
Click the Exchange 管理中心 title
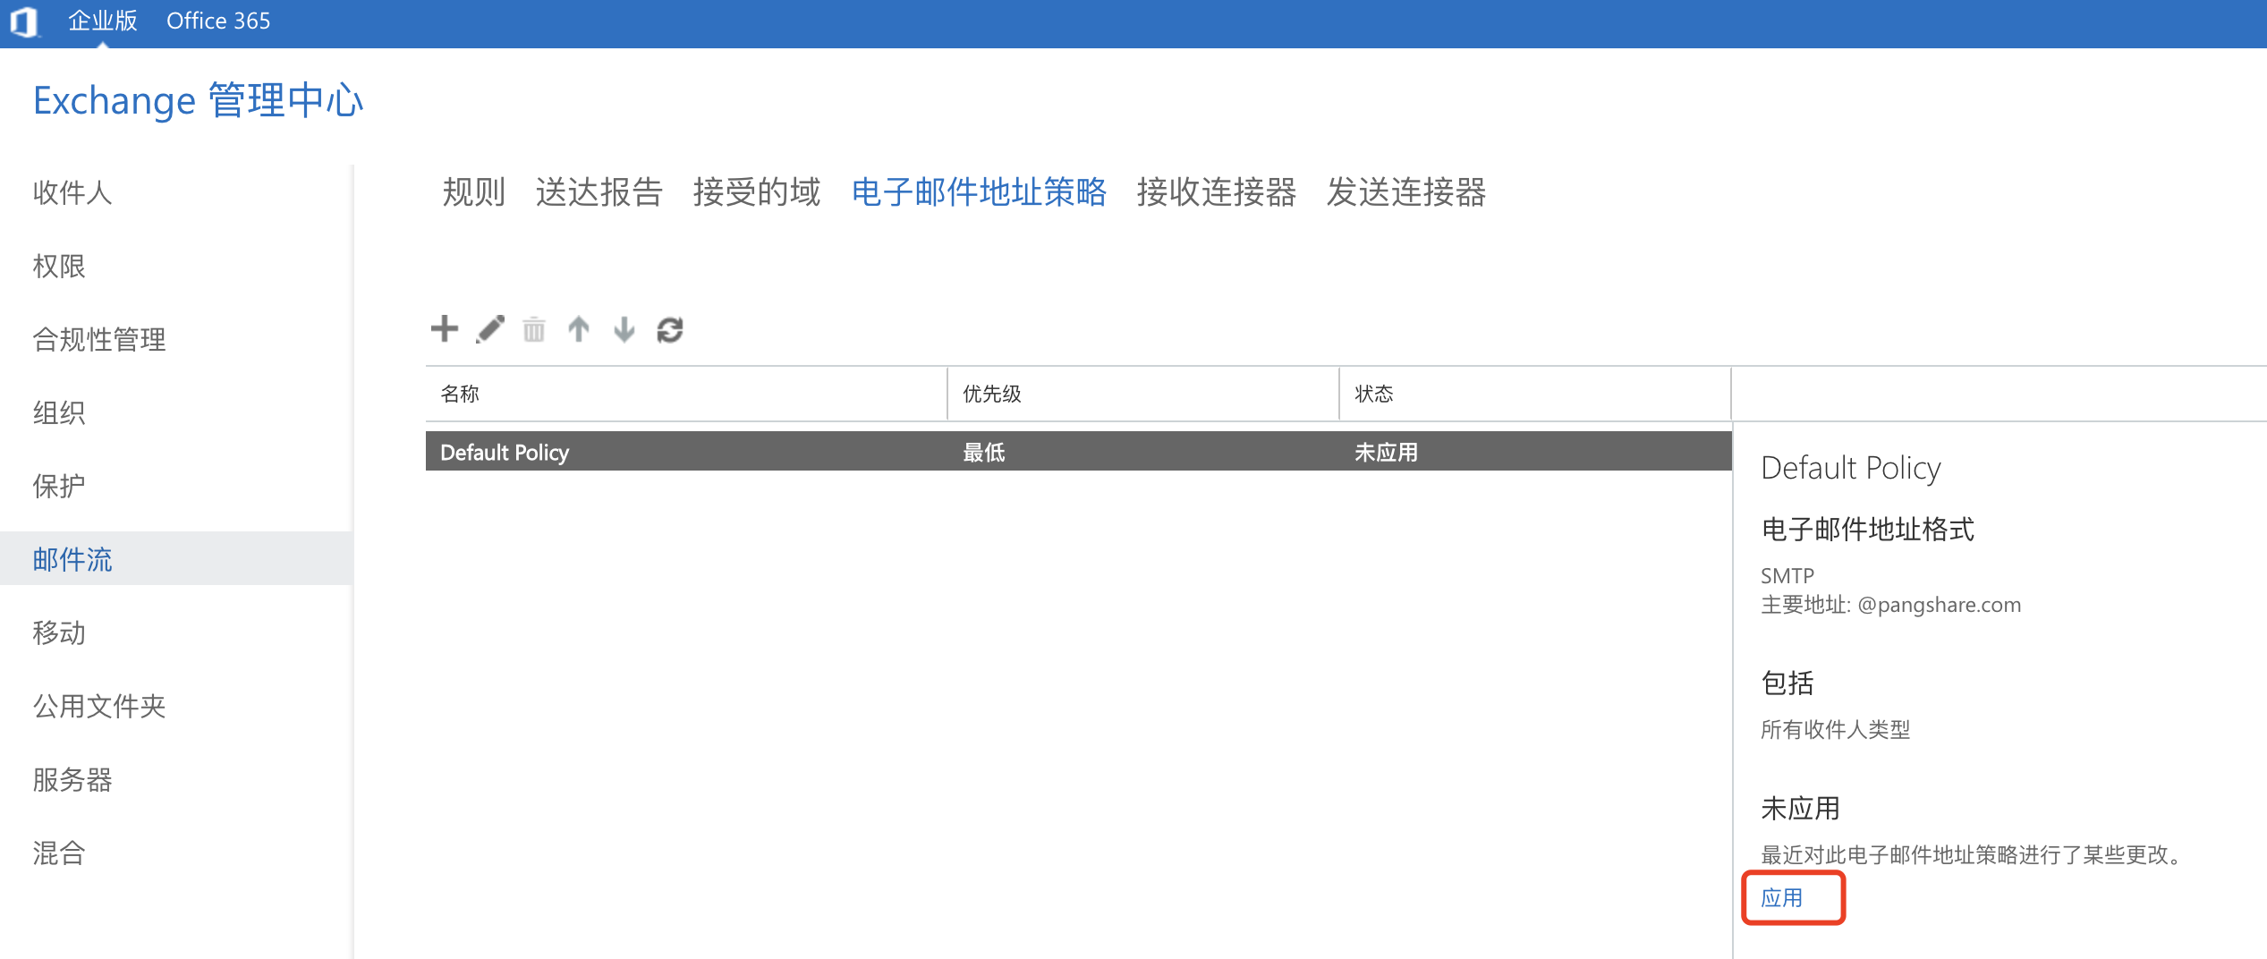tap(199, 100)
